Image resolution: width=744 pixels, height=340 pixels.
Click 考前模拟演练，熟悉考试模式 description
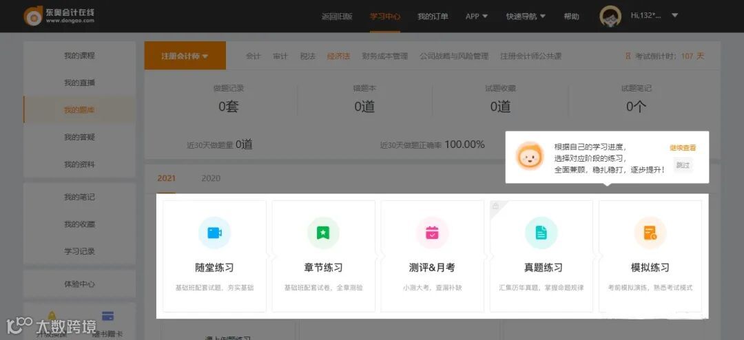tap(650, 288)
